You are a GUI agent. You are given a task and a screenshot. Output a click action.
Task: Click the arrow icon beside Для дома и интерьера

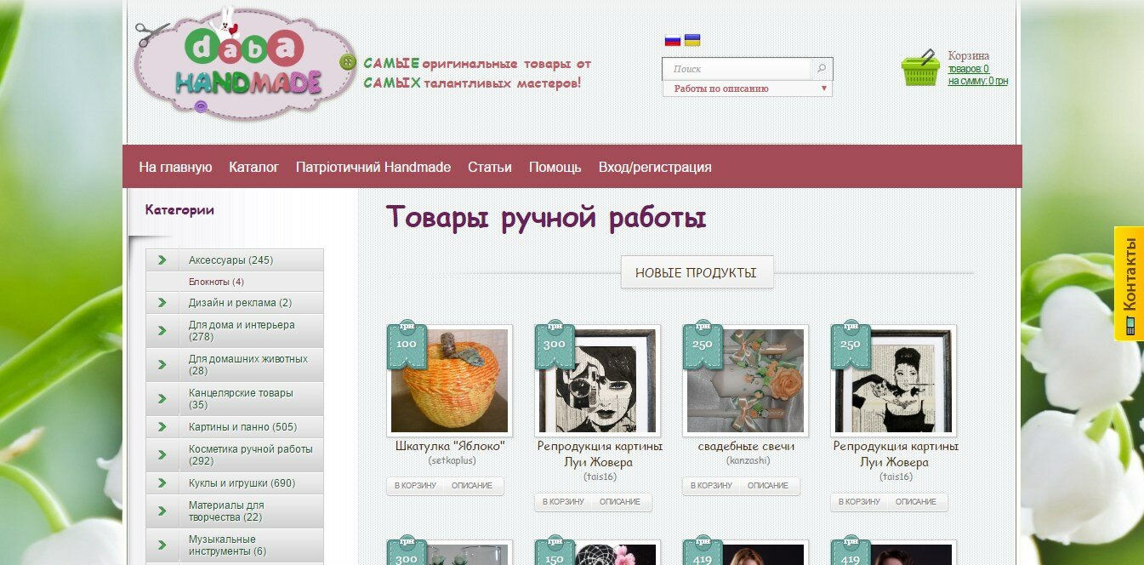tap(162, 330)
